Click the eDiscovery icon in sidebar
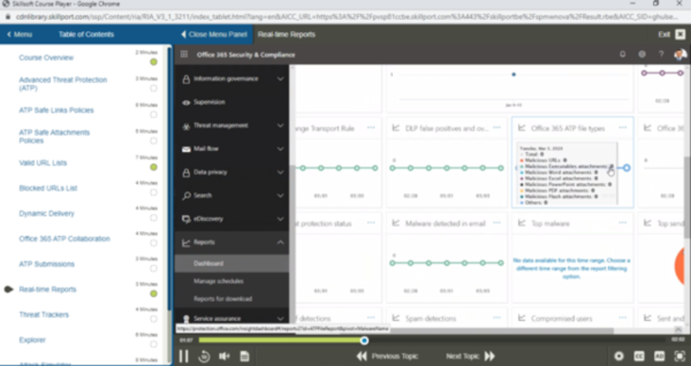Viewport: 691px width, 366px height. click(x=186, y=219)
